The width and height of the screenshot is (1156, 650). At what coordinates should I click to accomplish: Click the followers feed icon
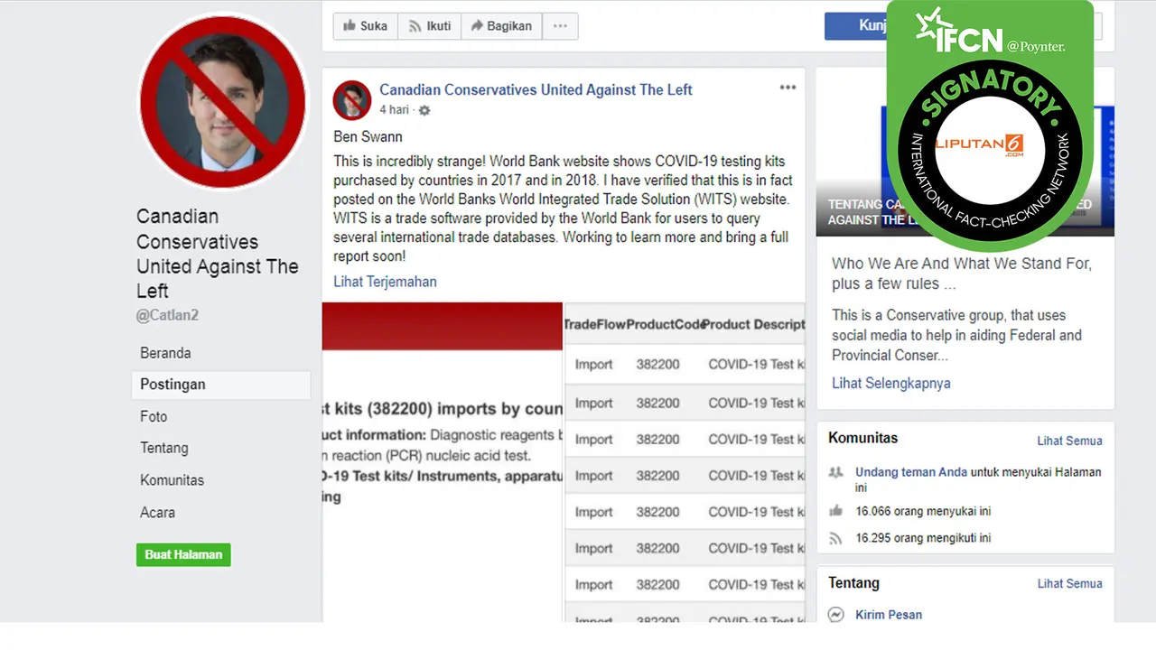(x=836, y=538)
